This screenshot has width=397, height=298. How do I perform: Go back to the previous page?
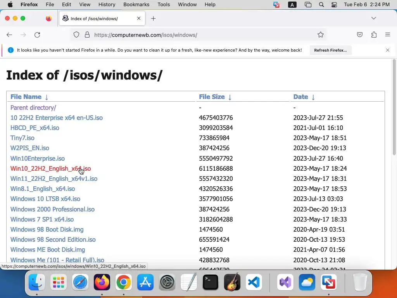pyautogui.click(x=9, y=35)
